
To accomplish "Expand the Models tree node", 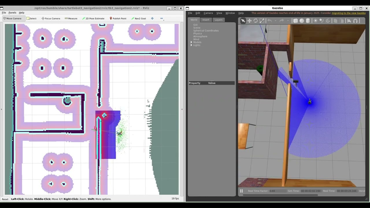I will tap(191, 42).
